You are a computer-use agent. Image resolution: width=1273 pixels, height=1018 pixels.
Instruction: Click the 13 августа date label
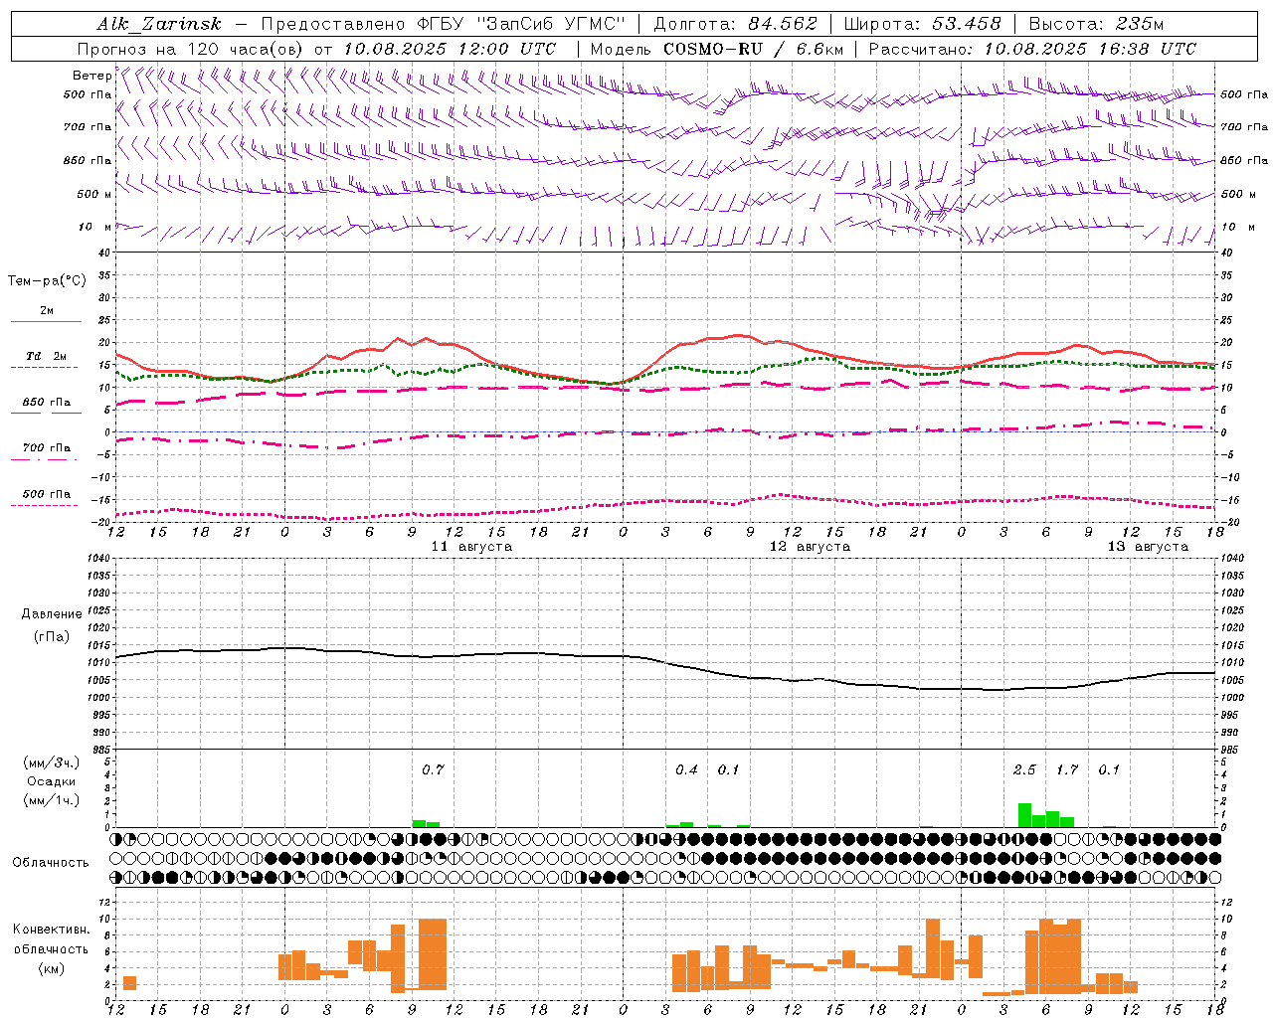click(1148, 547)
